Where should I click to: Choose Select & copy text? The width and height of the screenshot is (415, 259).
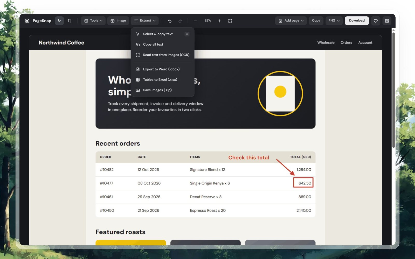(163, 34)
